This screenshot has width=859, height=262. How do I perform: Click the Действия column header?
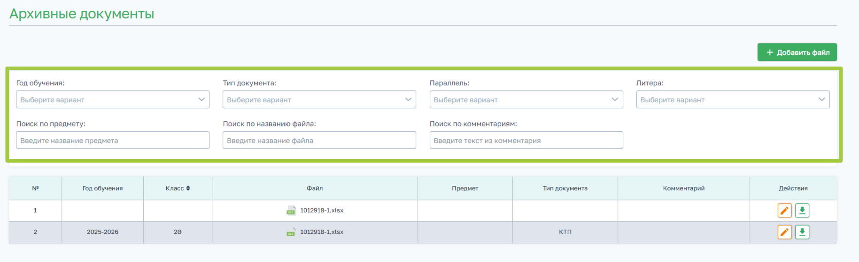click(793, 188)
